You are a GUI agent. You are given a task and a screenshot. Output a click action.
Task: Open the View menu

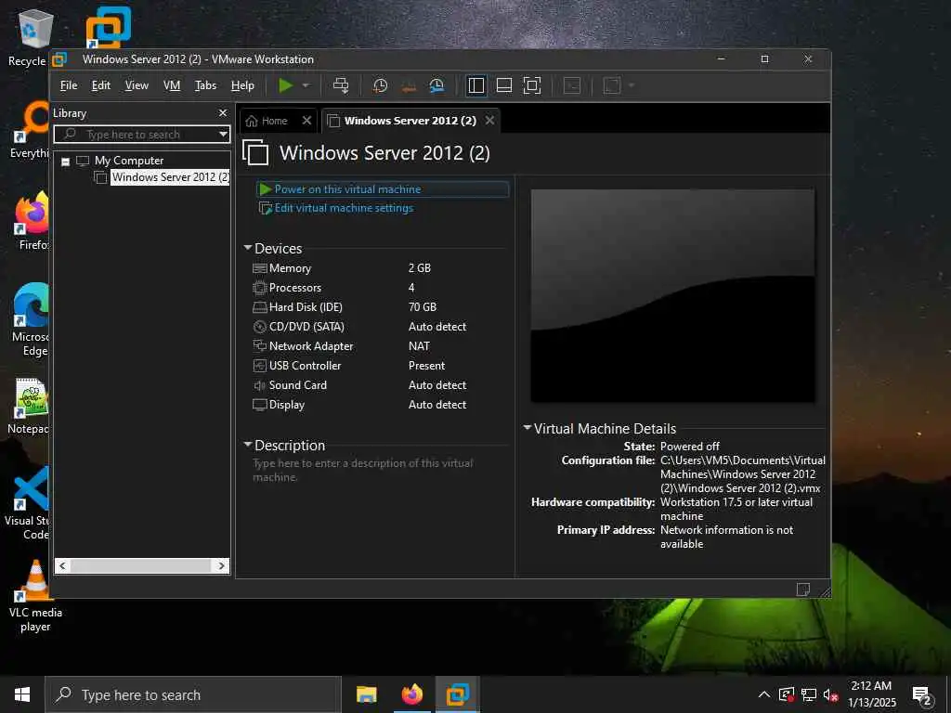click(137, 85)
